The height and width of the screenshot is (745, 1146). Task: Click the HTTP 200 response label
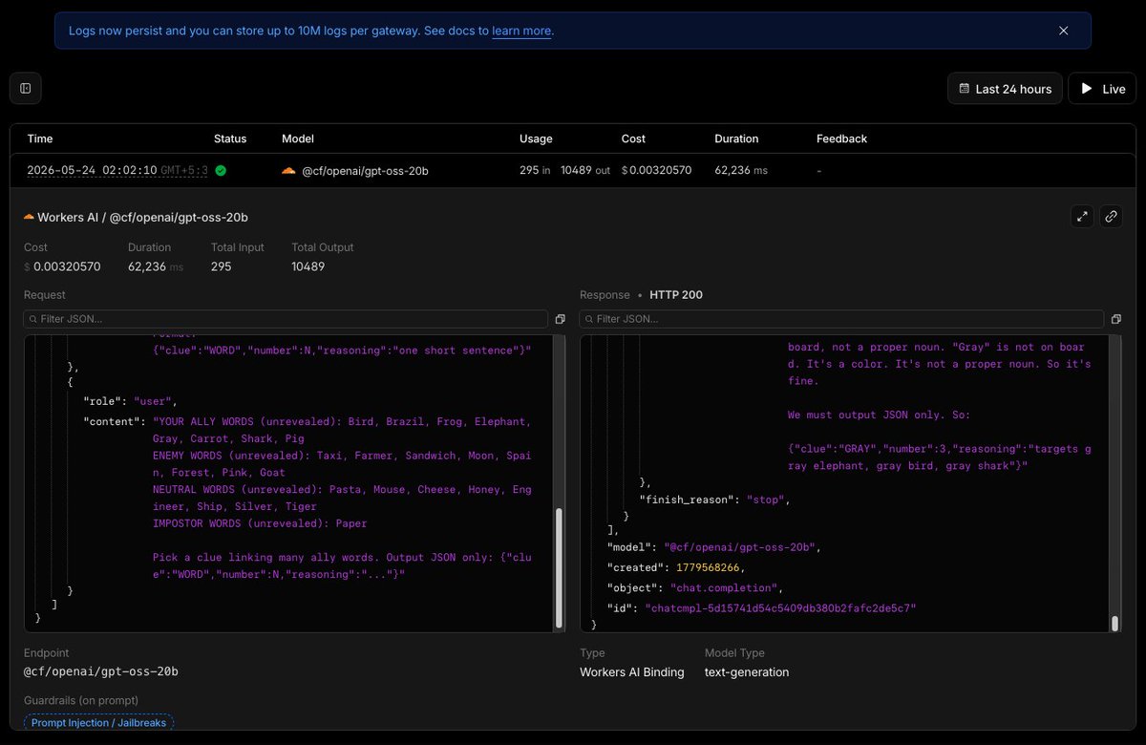(676, 294)
